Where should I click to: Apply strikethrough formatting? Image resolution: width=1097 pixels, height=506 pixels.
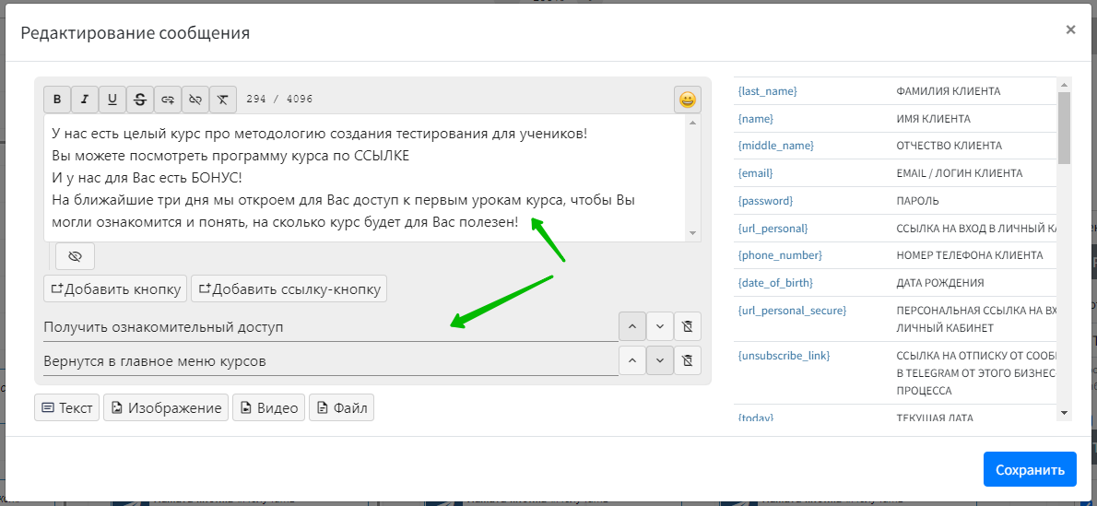pyautogui.click(x=140, y=100)
